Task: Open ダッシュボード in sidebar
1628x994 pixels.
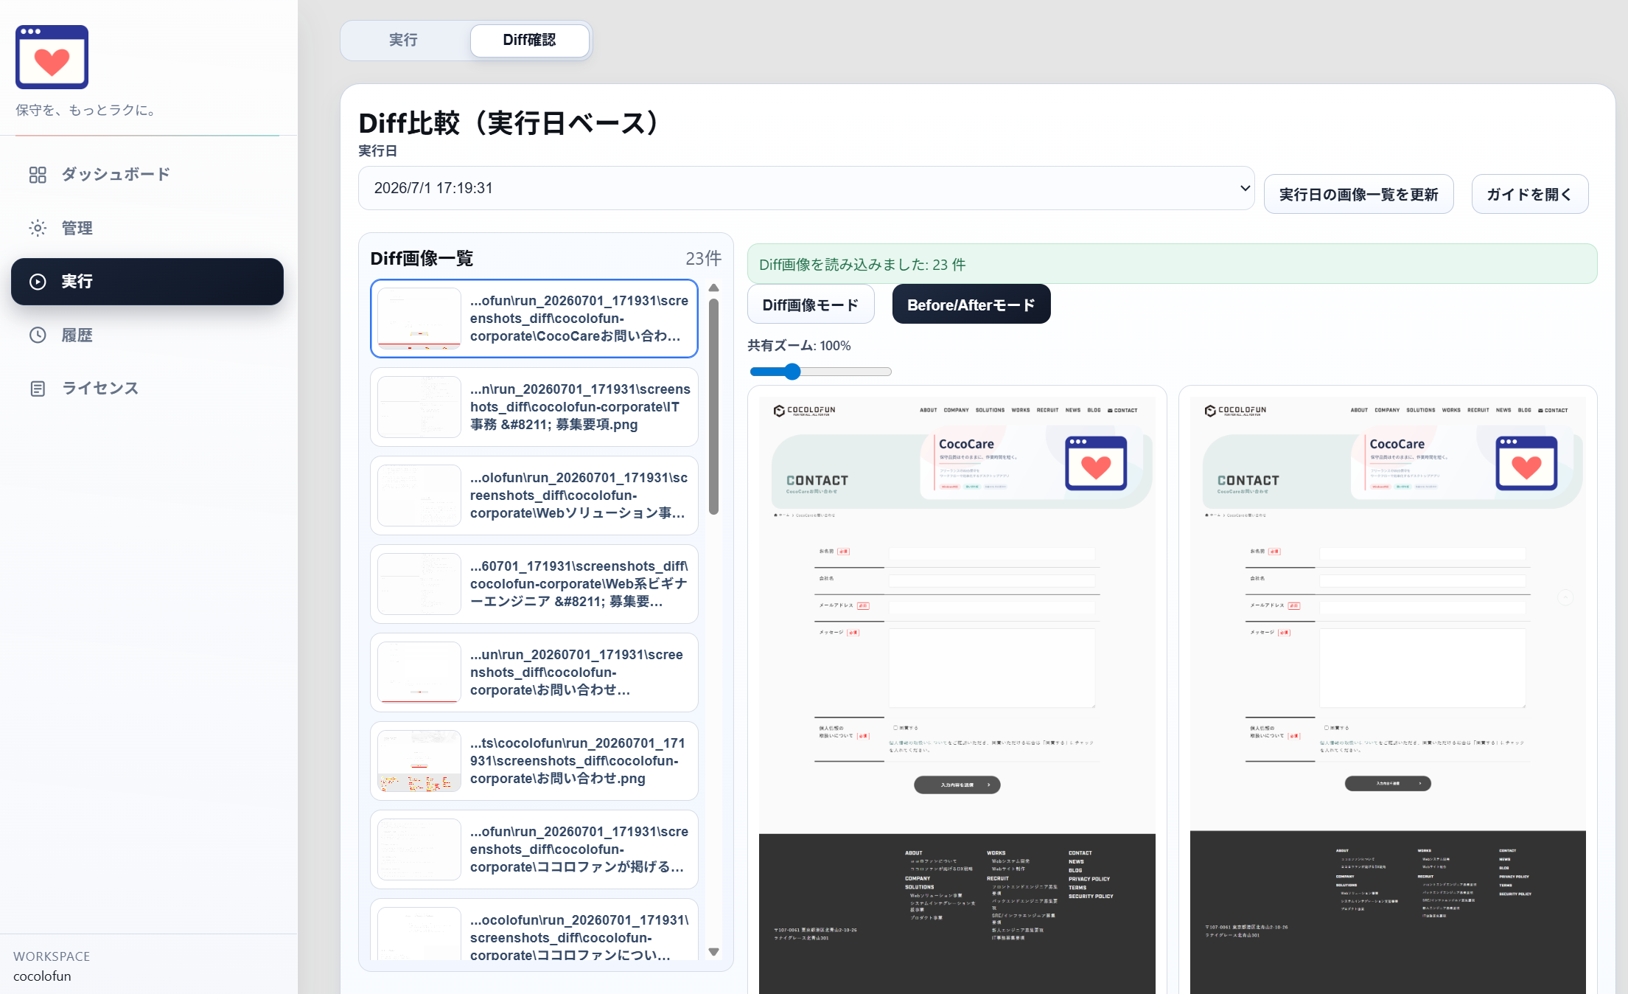Action: tap(147, 175)
